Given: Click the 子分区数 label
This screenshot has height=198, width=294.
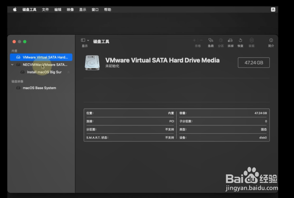Looking at the screenshot, I should click(x=186, y=121).
